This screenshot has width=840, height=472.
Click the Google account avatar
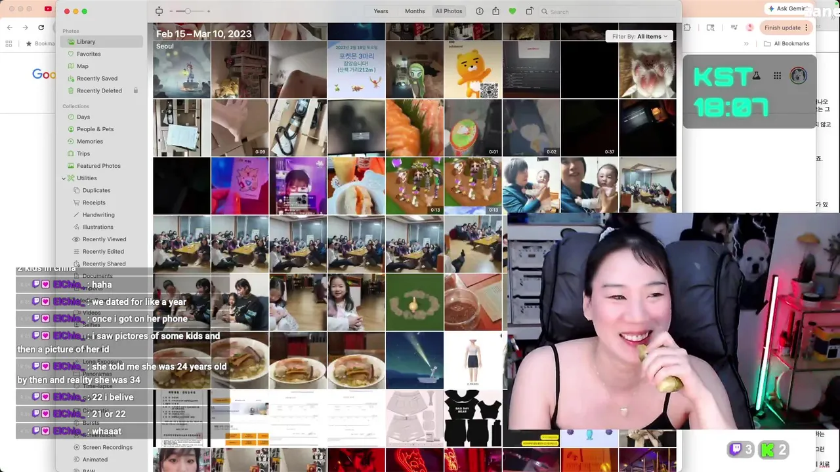pyautogui.click(x=798, y=75)
